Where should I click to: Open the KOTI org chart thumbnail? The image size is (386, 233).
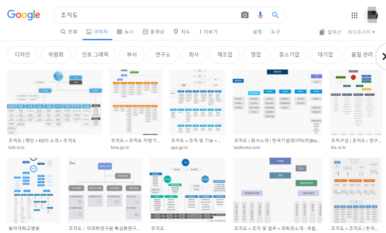click(x=55, y=103)
